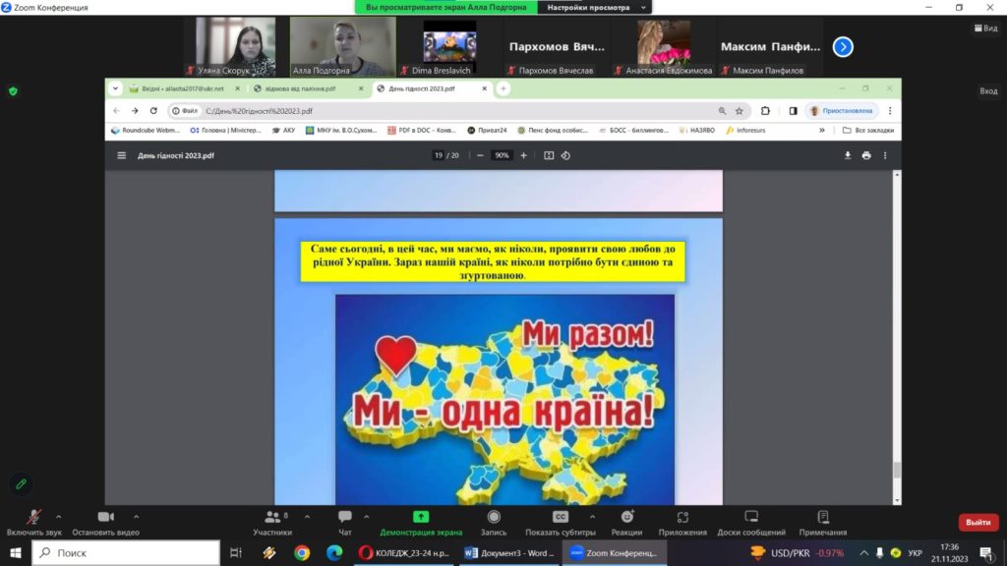The height and width of the screenshot is (566, 1007).
Task: Download the PDF file
Action: point(847,155)
